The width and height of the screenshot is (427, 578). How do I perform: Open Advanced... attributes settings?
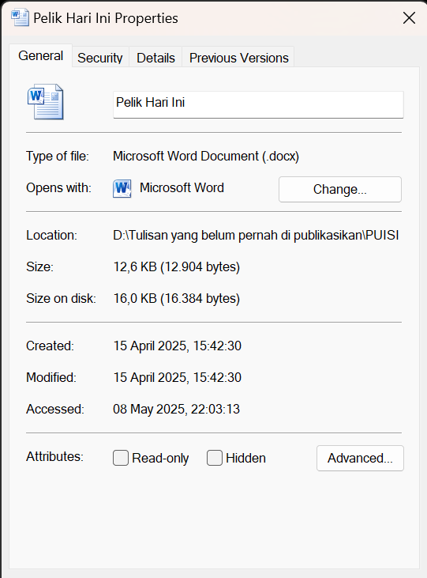[360, 458]
